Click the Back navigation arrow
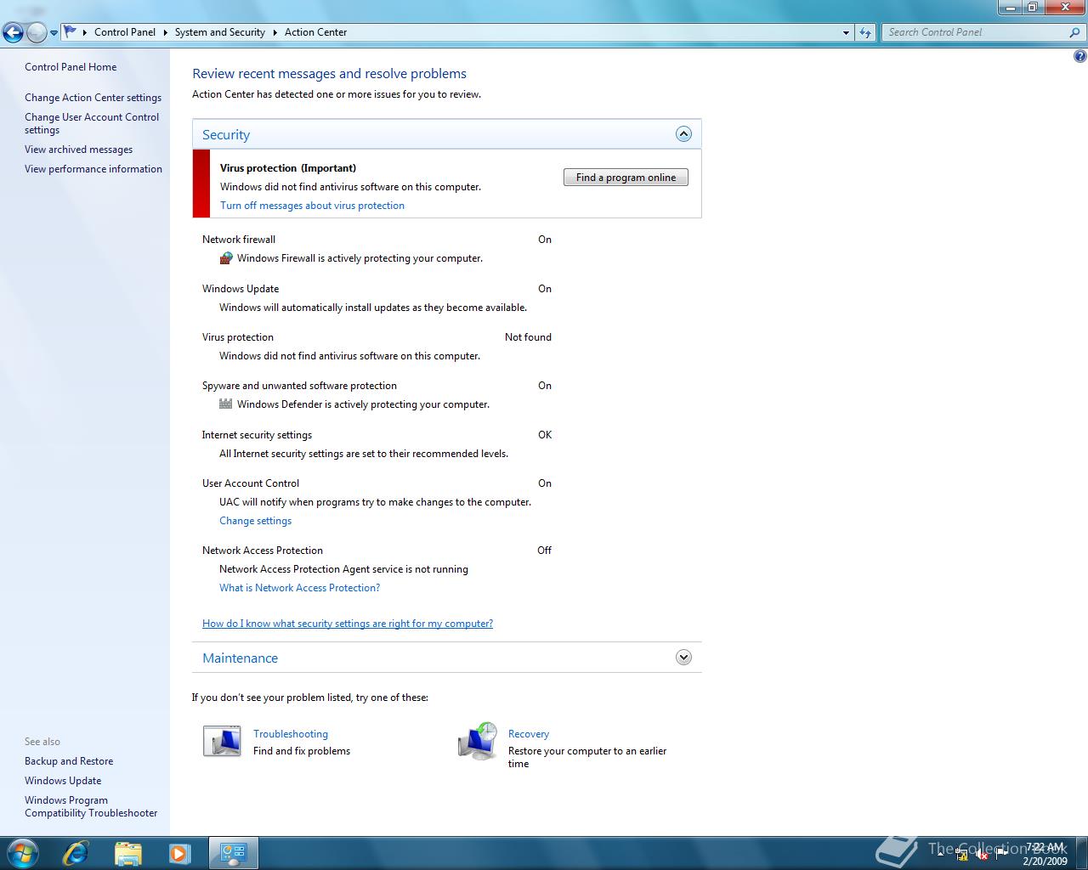This screenshot has width=1088, height=870. [x=13, y=33]
